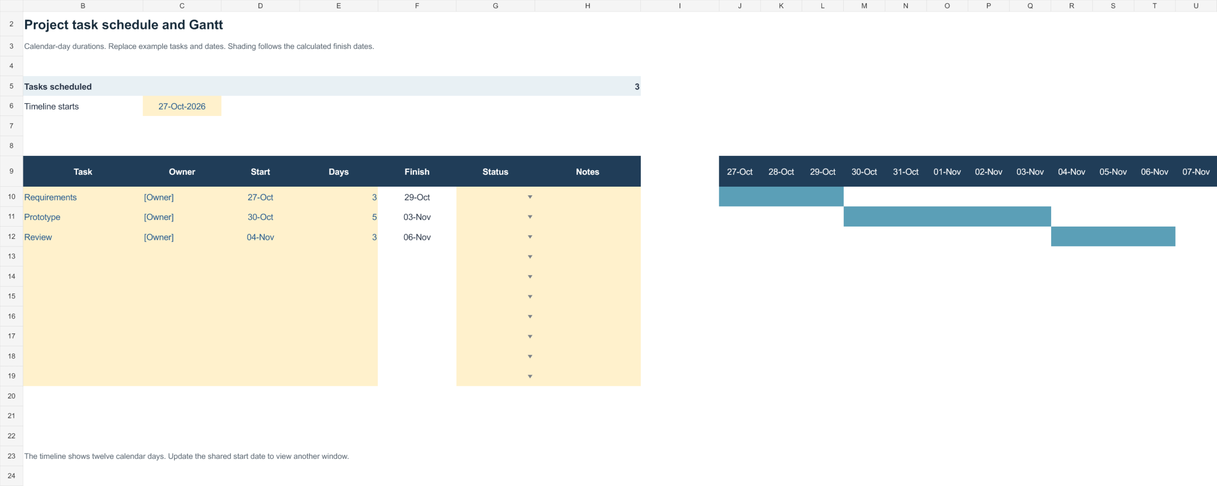Viewport: 1217px width, 486px height.
Task: Click the Owner cell in Requirements row
Action: pos(182,197)
